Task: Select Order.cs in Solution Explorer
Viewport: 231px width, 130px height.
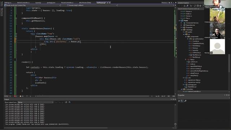Action: tap(188, 14)
